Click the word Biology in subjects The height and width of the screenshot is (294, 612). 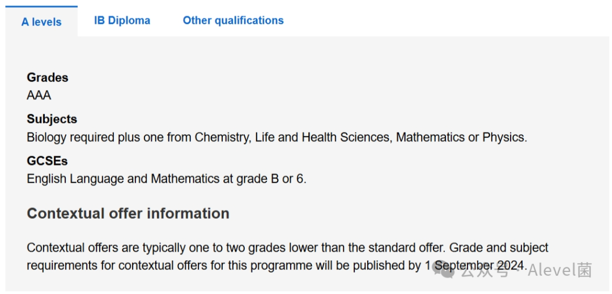pos(47,137)
